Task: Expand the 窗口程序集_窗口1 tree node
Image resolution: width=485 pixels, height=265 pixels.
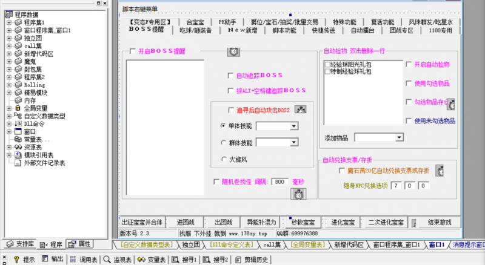Action: click(x=9, y=30)
